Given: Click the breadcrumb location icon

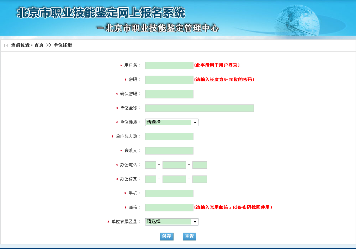Looking at the screenshot, I should click(x=6, y=45).
